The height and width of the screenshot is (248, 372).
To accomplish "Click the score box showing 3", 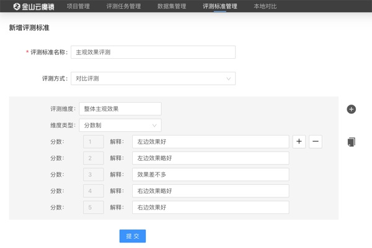I will (x=93, y=174).
